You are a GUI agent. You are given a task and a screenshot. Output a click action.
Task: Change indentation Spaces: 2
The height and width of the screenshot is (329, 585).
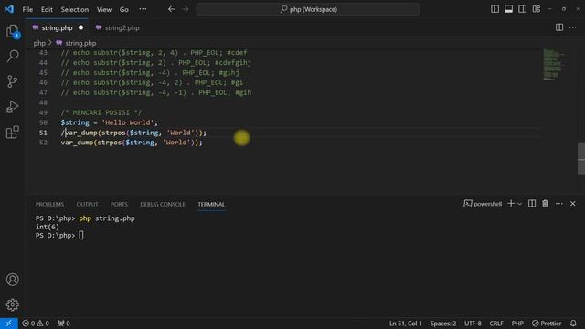pos(443,324)
